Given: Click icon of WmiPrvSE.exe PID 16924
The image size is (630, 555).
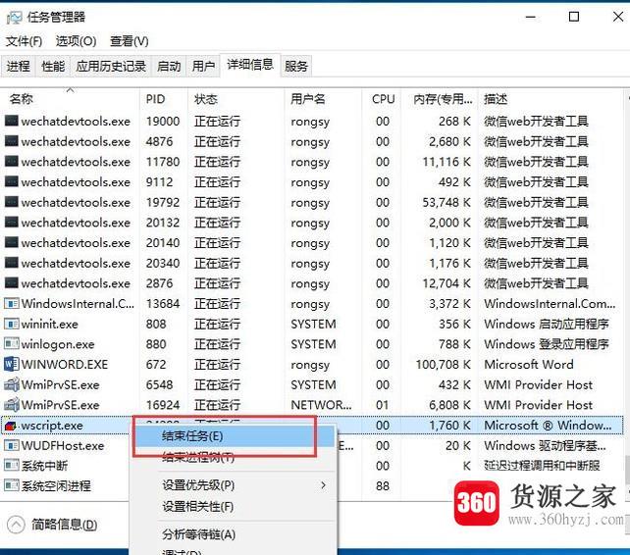Looking at the screenshot, I should click(x=11, y=404).
